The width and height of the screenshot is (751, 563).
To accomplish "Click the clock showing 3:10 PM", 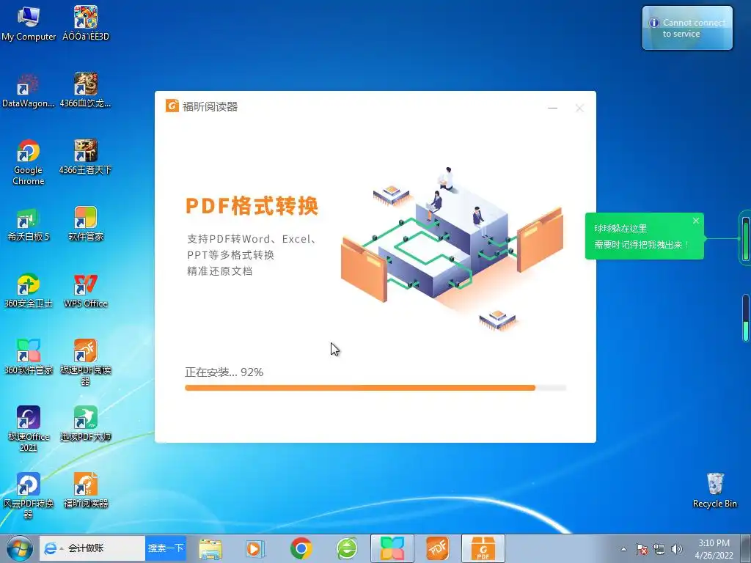I will pyautogui.click(x=714, y=549).
